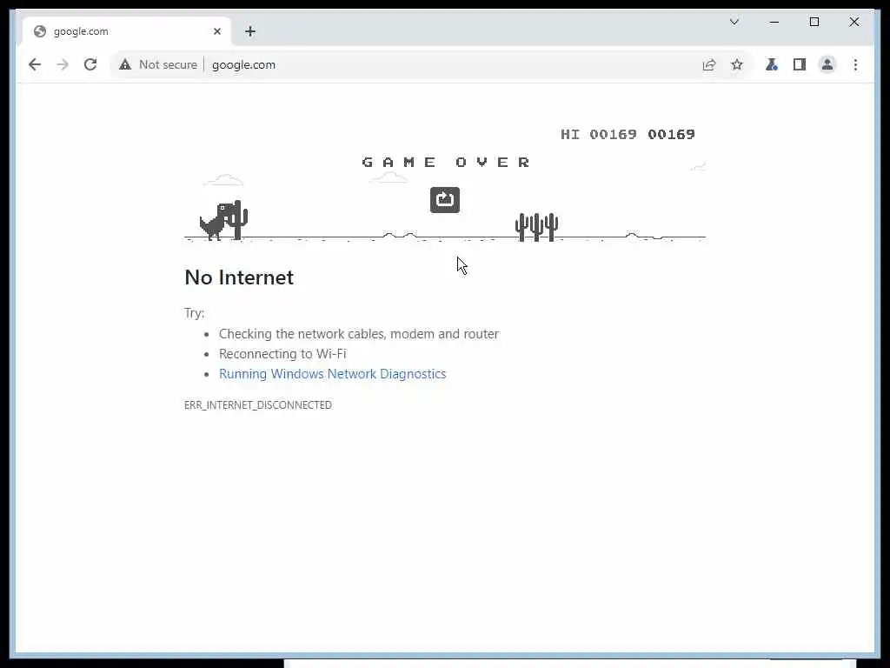Screen dimensions: 890x668
Task: Go back using the back arrow
Action: (x=35, y=64)
